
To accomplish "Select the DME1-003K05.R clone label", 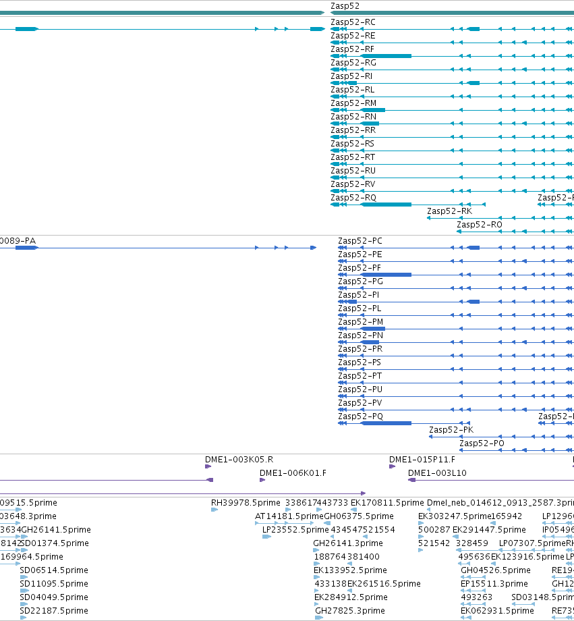I will [x=239, y=460].
